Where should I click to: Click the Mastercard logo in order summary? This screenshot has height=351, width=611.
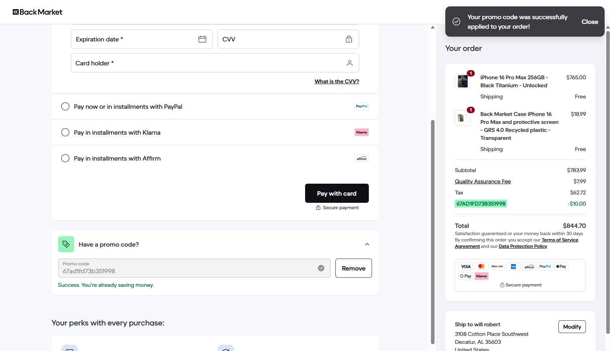[x=482, y=267]
